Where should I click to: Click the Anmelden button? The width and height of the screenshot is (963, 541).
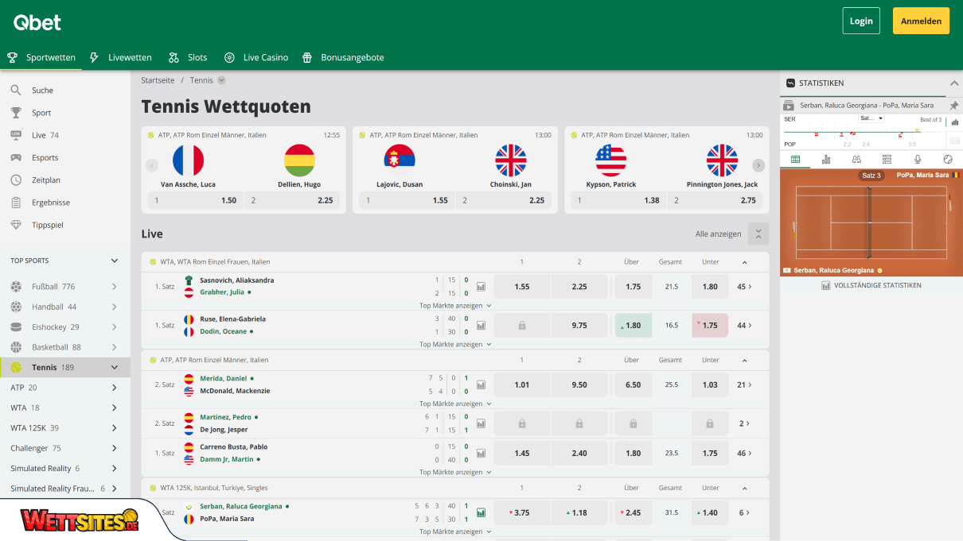coord(921,21)
